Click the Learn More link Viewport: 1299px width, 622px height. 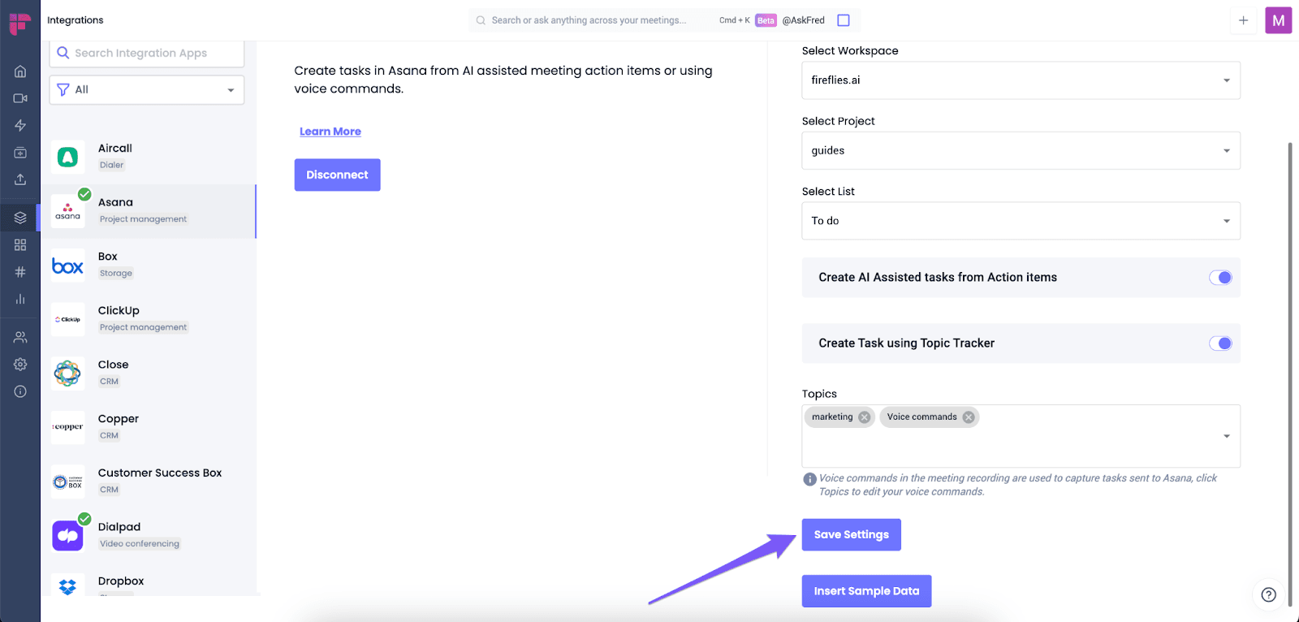330,132
